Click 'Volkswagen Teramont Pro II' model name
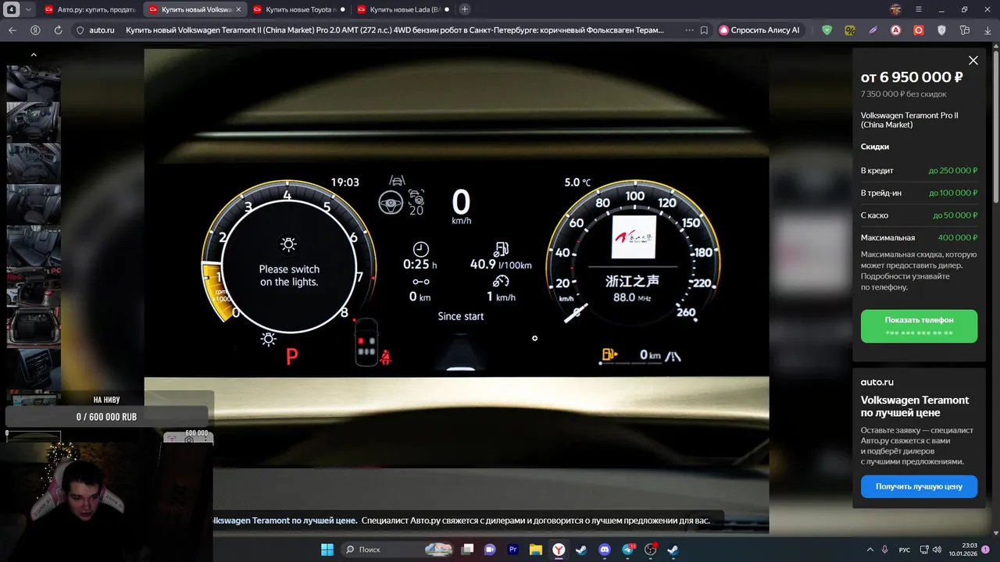1000x562 pixels. [x=909, y=119]
